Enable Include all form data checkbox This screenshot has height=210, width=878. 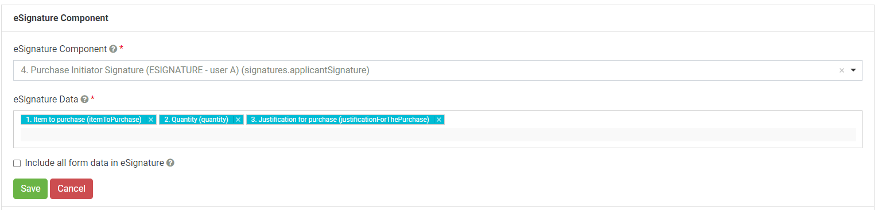(x=17, y=163)
